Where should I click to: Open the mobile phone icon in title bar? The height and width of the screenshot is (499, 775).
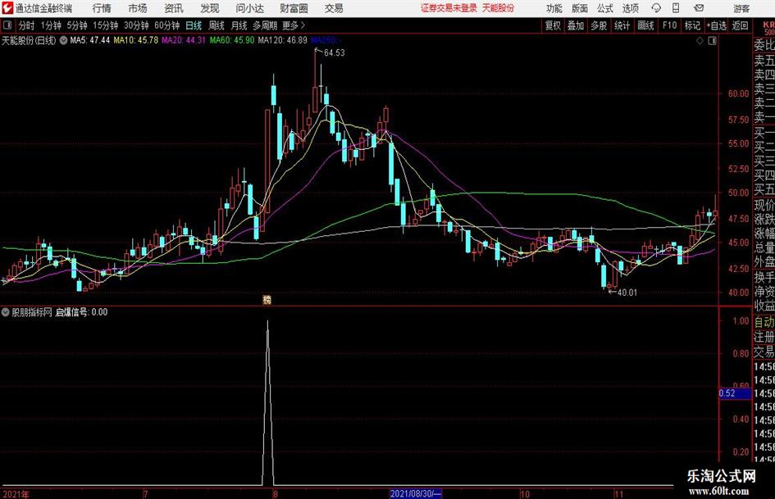point(676,8)
